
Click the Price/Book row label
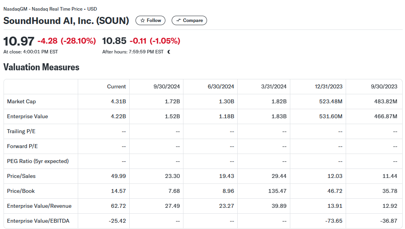21,191
